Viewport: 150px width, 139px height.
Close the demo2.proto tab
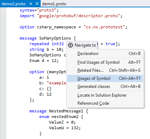37,4
